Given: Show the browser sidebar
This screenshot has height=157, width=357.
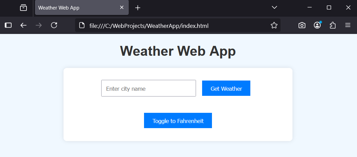Looking at the screenshot, I should click(x=8, y=25).
